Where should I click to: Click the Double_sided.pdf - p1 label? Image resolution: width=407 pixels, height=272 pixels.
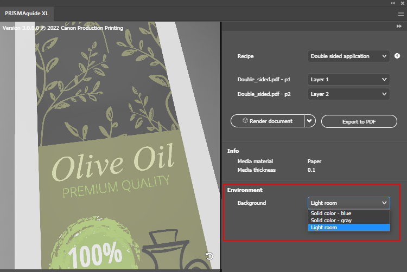point(264,80)
